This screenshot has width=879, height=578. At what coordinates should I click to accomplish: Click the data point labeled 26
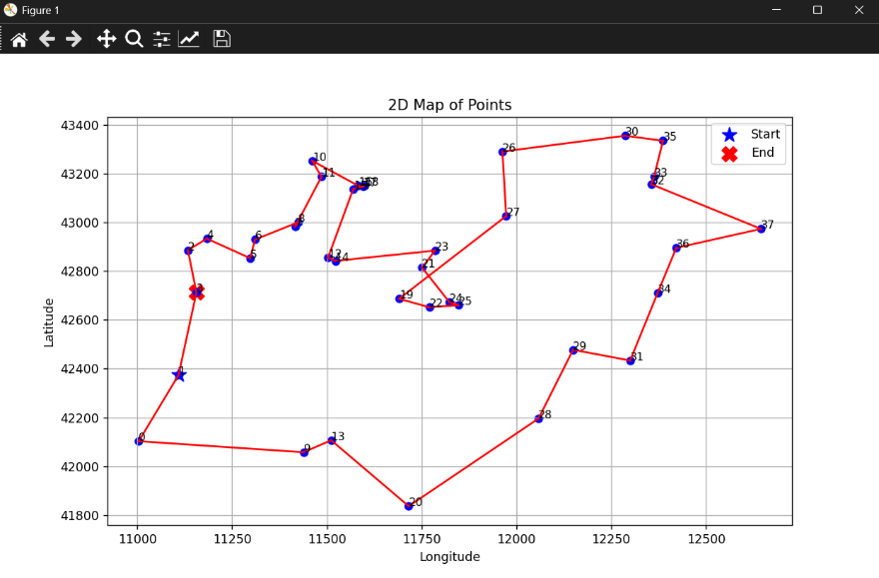[x=502, y=152]
